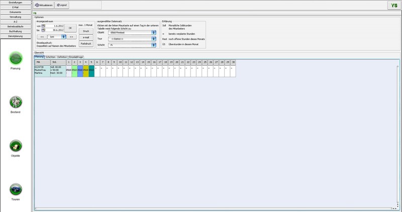
Task: Open the Dienstplanung sidebar menu
Action: point(16,36)
